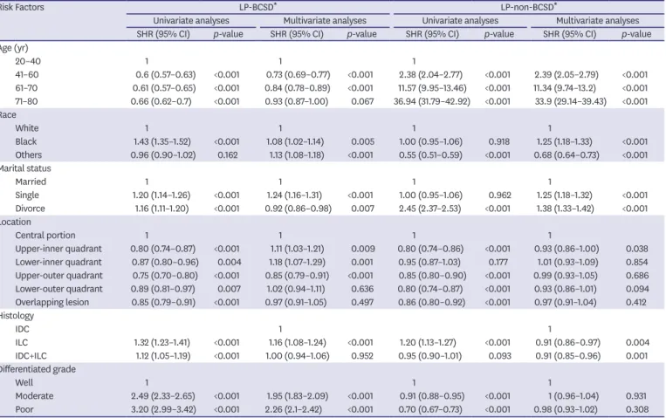Image resolution: width=666 pixels, height=418 pixels.
Task: Click the p-value 0.962
Action: 499,195
